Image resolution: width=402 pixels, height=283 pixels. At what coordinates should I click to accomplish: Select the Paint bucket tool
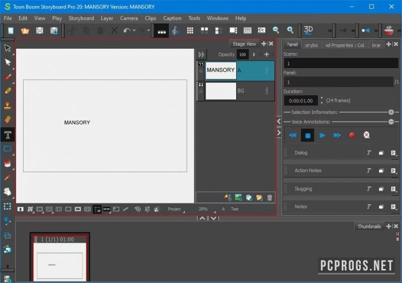pyautogui.click(x=8, y=163)
